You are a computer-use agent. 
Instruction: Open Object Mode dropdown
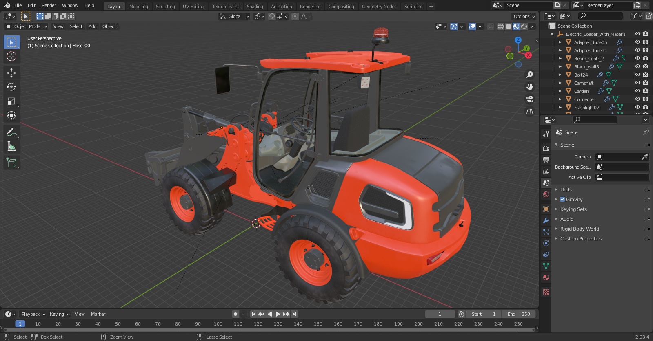coord(27,26)
